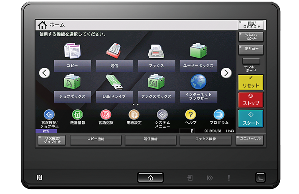Open the コピー (Copy) function icon
This screenshot has height=194, width=299.
click(x=73, y=51)
